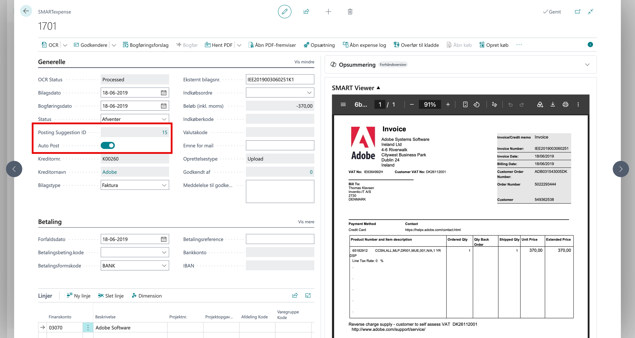635x338 pixels.
Task: Click the collapse page arrows icon
Action: [591, 12]
